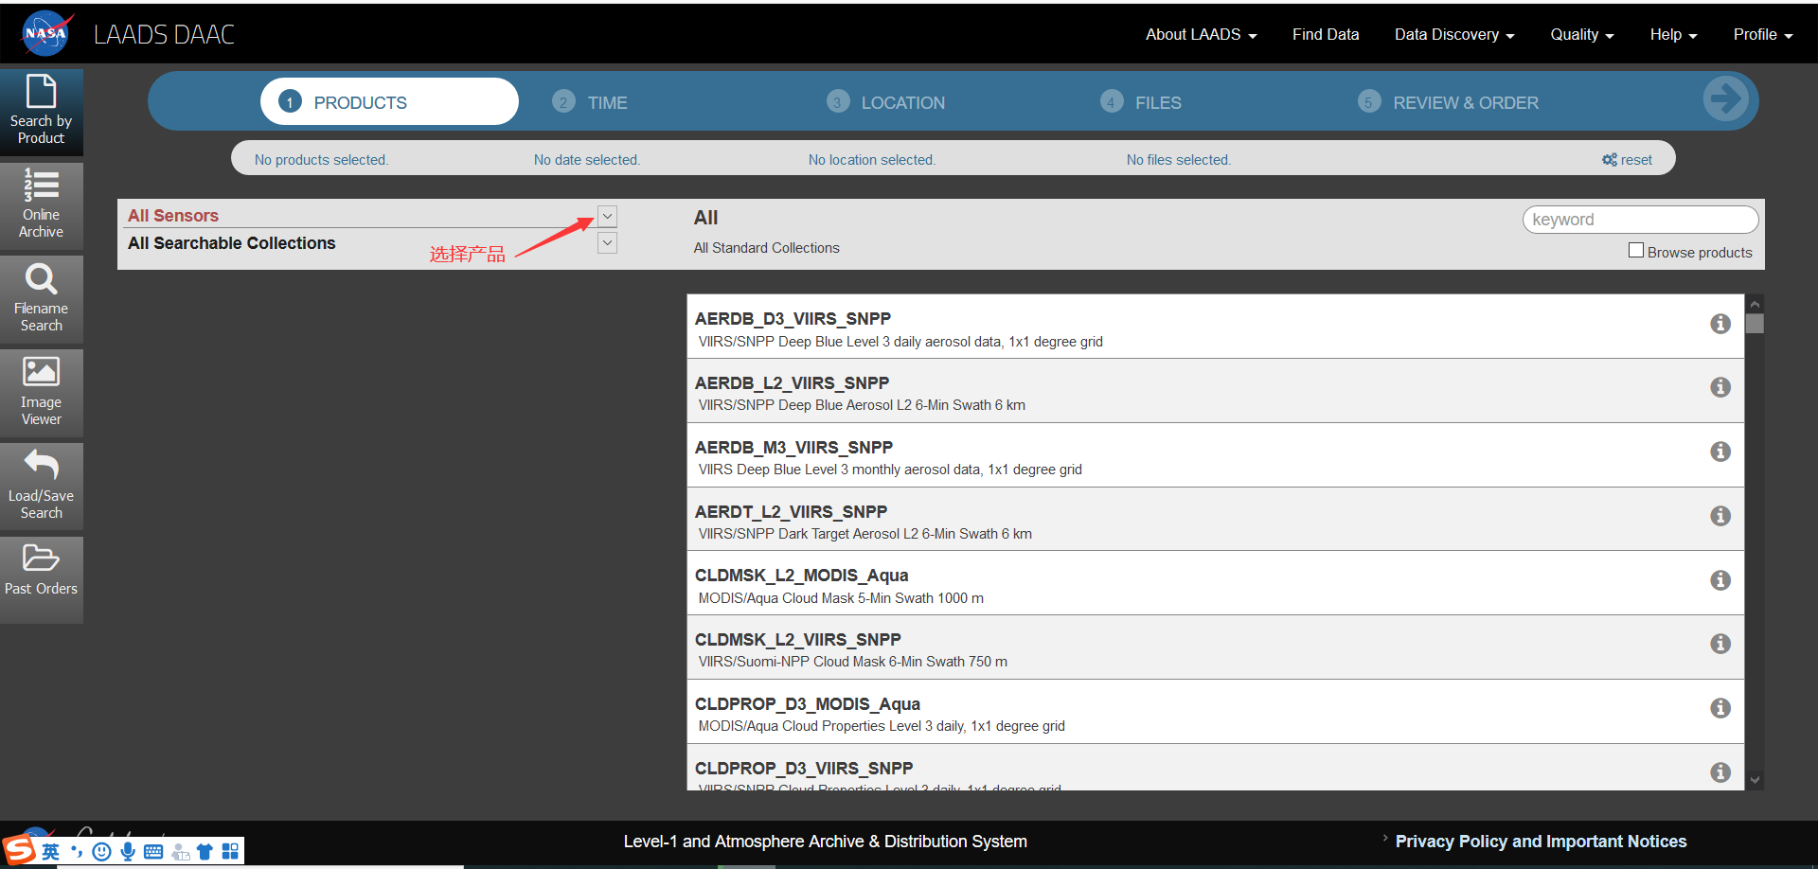Show info for CLDPROP_D3_MODIS_Aqua
This screenshot has width=1818, height=869.
1720,708
